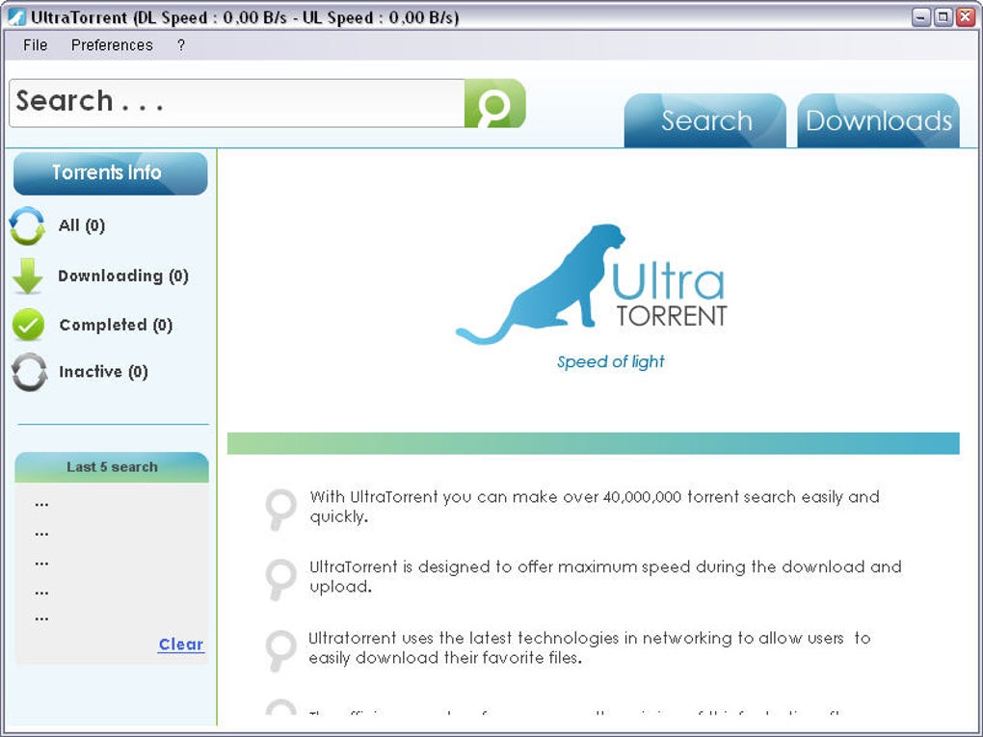Click magnifier bullet beside 40,000,000 torrent search text
Screen dimensions: 983x737
280,509
